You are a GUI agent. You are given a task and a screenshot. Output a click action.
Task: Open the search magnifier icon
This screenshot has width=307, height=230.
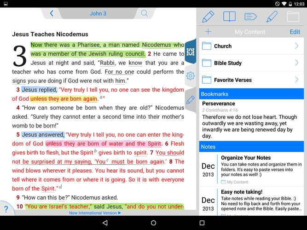click(x=145, y=13)
